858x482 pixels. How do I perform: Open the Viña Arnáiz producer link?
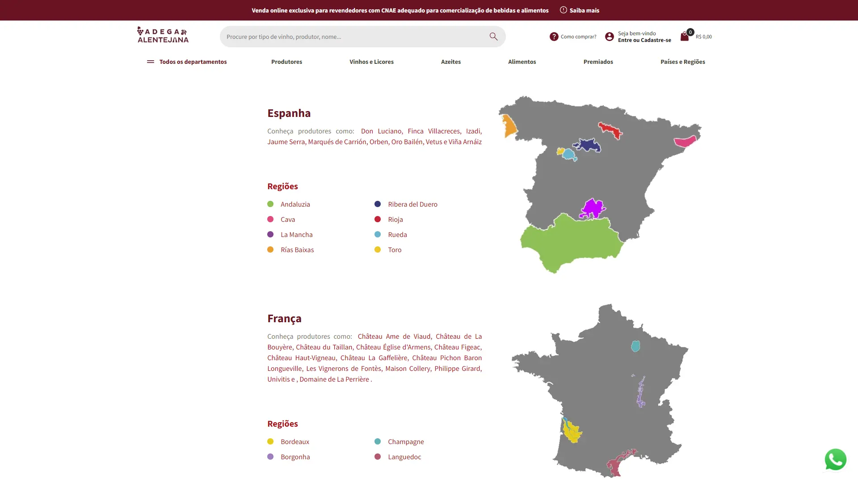tap(465, 141)
